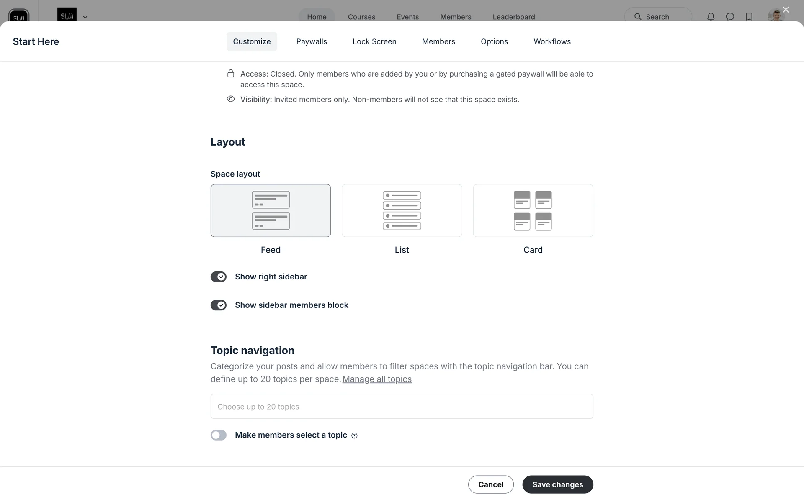804x502 pixels.
Task: Open the Choose up to 20 topics dropdown
Action: pos(402,407)
